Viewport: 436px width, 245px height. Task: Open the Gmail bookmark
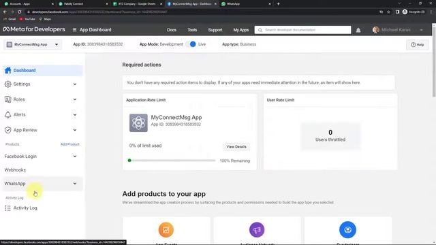pos(10,19)
